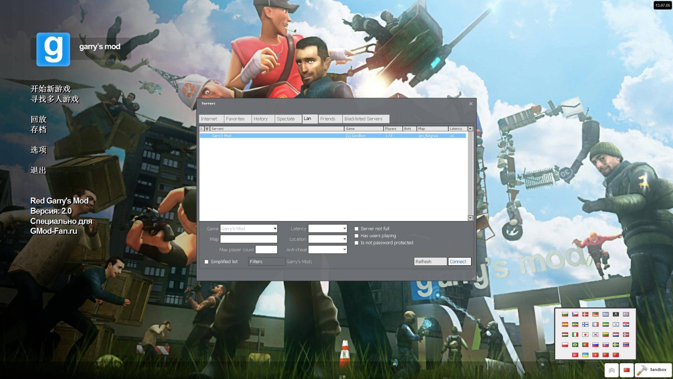Open the Location filter dropdown

coord(328,239)
